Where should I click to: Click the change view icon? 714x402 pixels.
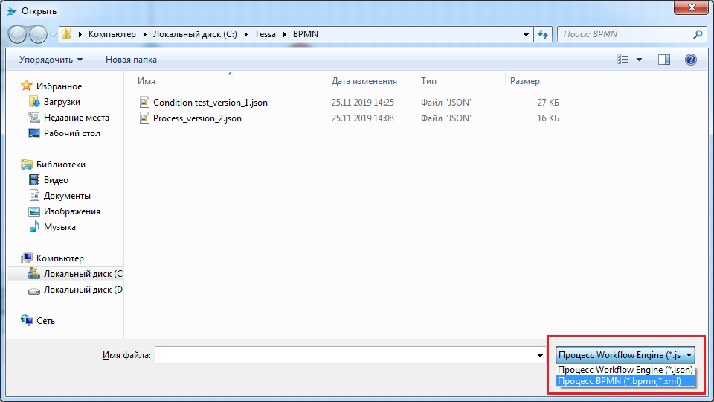pos(623,60)
